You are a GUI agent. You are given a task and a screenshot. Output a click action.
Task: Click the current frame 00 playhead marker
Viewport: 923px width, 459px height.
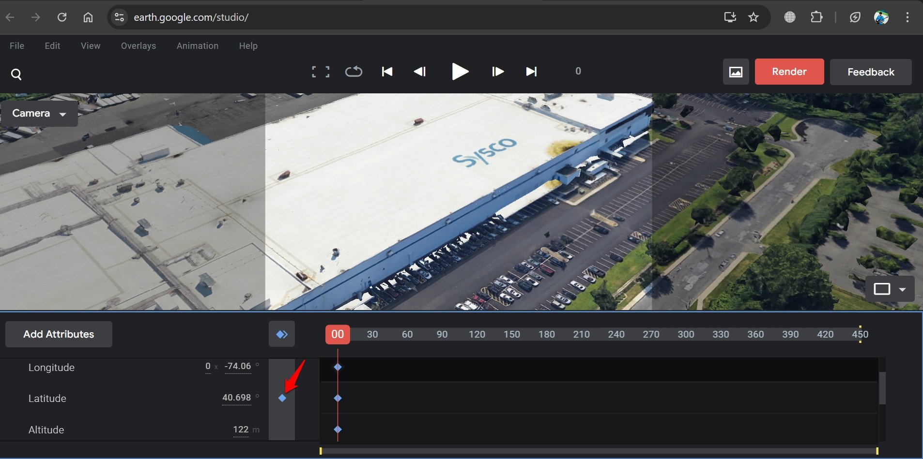tap(338, 334)
